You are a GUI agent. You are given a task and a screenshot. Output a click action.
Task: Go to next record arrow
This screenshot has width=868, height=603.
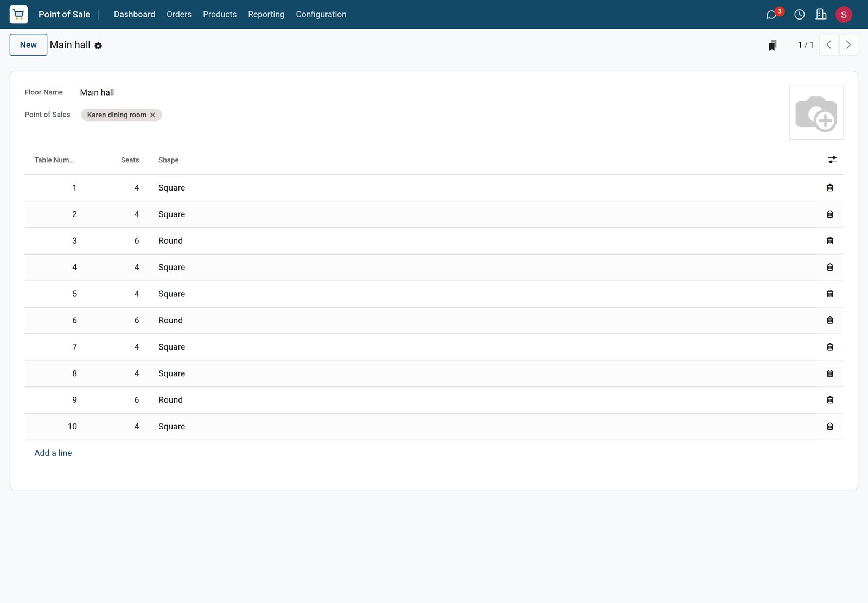pyautogui.click(x=848, y=45)
